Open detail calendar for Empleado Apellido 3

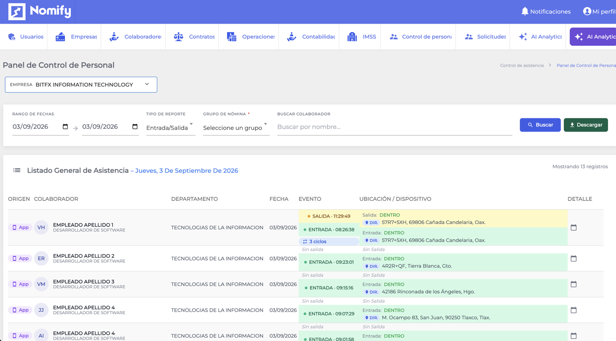[x=573, y=284]
